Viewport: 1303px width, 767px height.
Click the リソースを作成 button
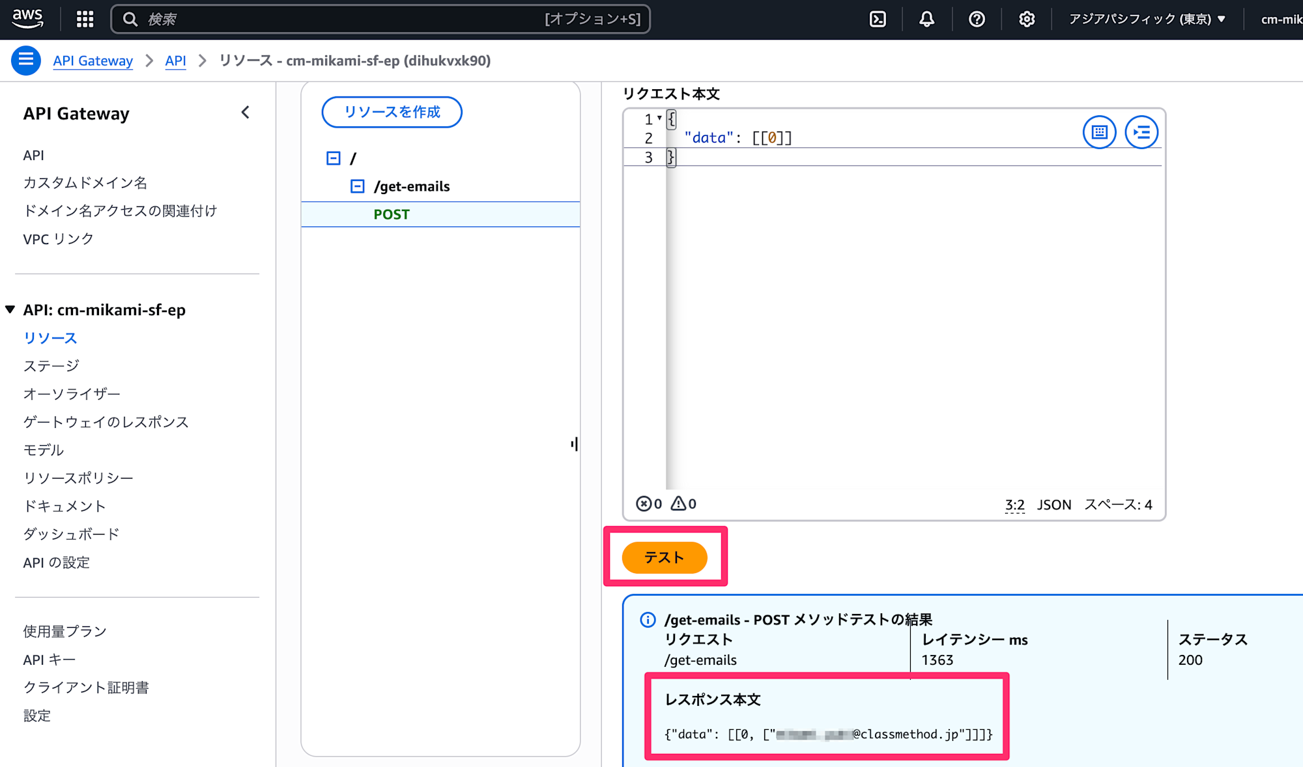[x=392, y=112]
